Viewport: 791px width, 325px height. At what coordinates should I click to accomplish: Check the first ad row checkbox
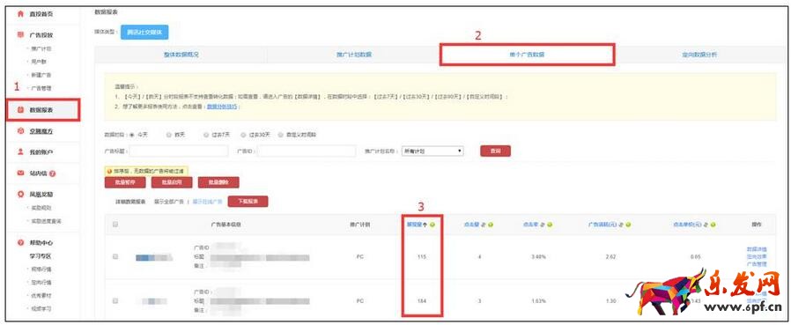click(115, 257)
